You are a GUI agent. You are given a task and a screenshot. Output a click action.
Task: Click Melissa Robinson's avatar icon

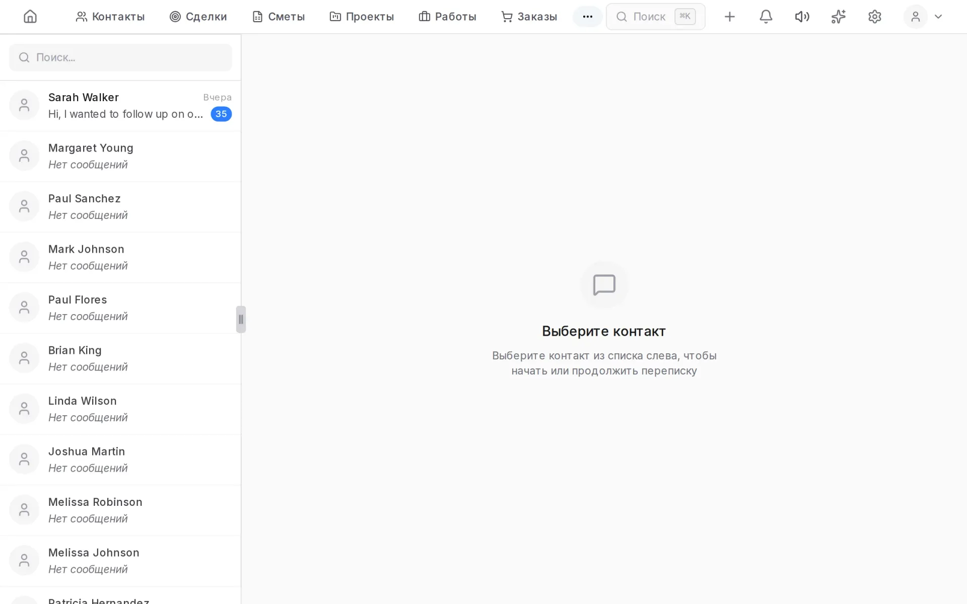24,510
